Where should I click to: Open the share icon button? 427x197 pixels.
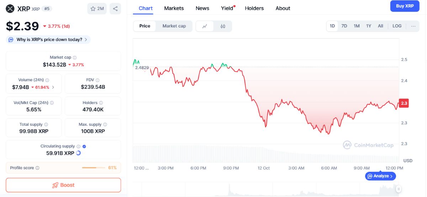[115, 9]
